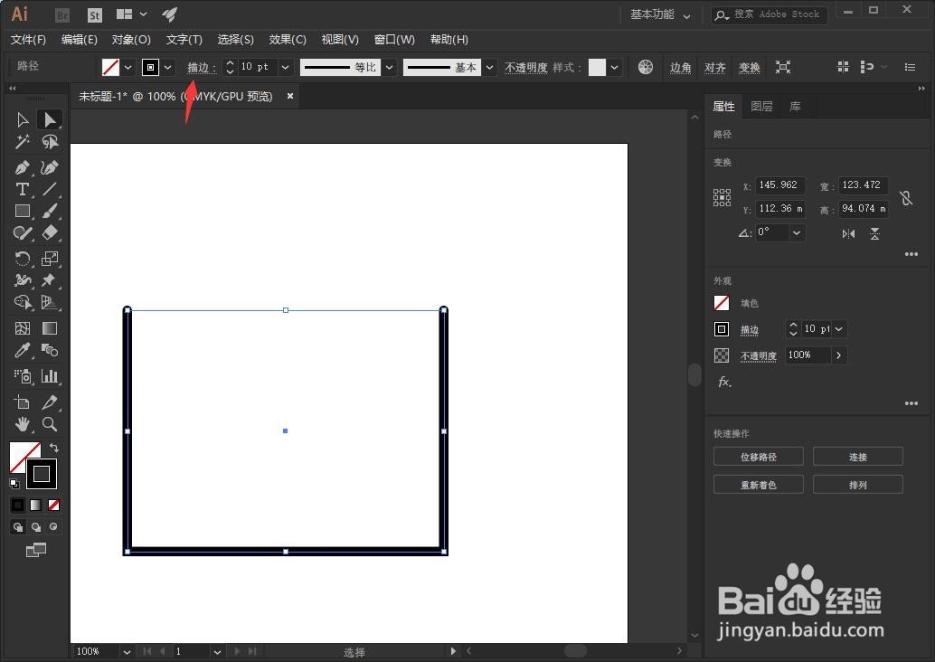Open the 窗口(W) menu

pos(394,40)
